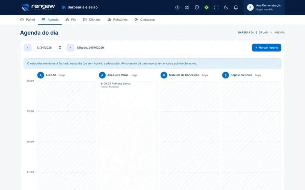Click the shield security icon
Image resolution: width=305 pixels, height=190 pixels.
click(197, 7)
